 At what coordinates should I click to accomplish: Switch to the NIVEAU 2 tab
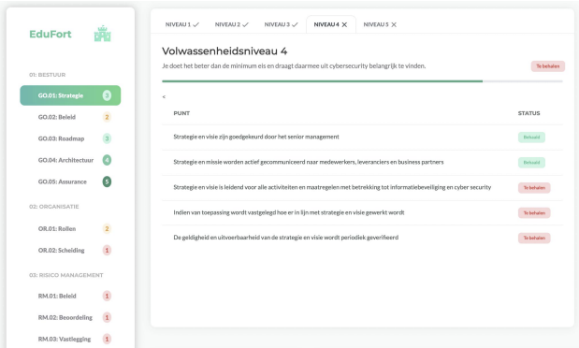[x=232, y=24]
